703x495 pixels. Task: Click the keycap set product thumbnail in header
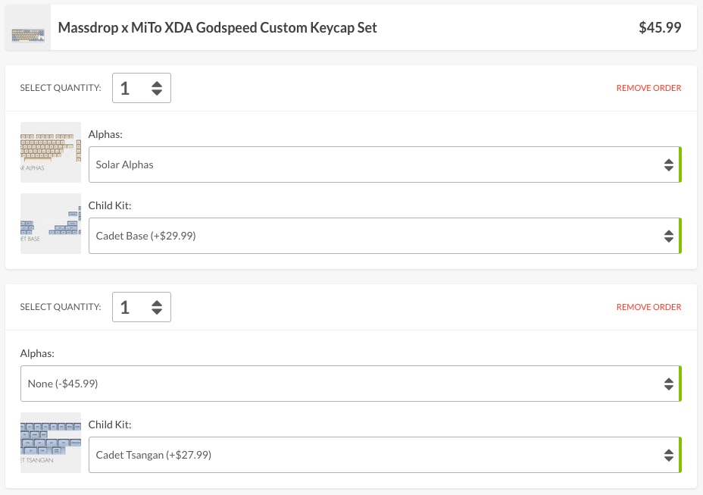(x=28, y=28)
